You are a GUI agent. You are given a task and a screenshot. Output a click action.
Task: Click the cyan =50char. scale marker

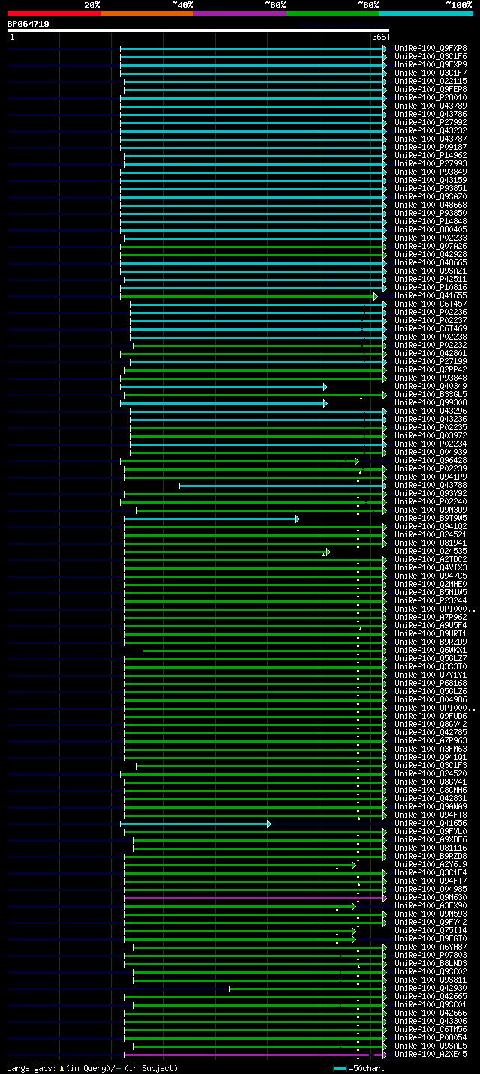[340, 1068]
